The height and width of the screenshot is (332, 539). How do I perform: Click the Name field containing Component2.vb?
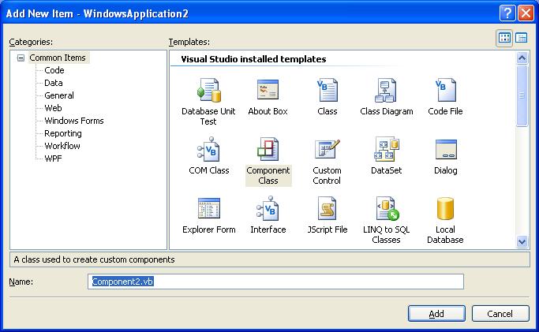click(x=275, y=282)
